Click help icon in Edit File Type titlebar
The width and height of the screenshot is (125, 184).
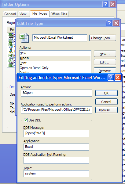pyautogui.click(x=109, y=23)
